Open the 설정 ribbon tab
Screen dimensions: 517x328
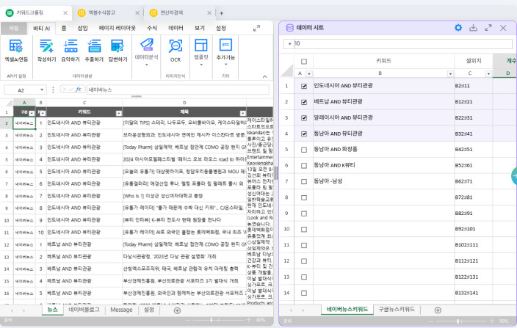pos(220,29)
